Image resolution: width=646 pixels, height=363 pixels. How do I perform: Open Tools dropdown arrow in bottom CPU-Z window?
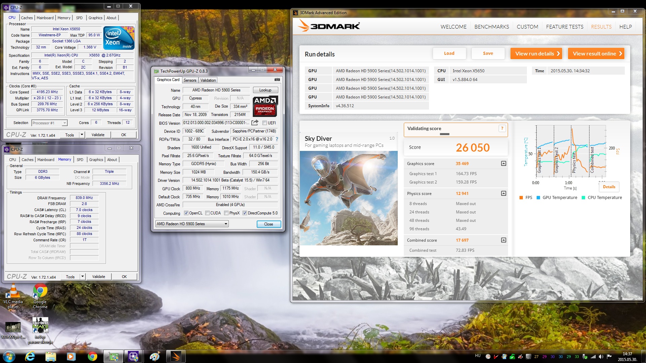coord(82,277)
